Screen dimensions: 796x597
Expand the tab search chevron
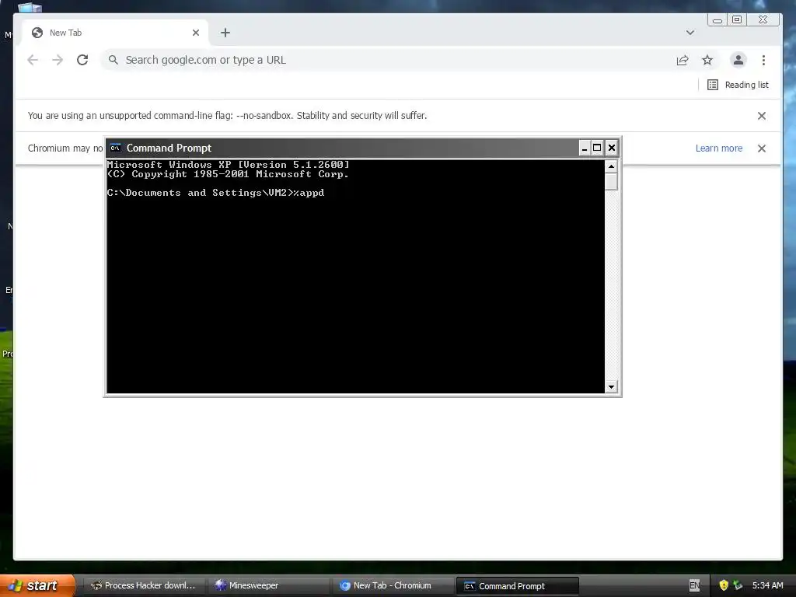690,33
